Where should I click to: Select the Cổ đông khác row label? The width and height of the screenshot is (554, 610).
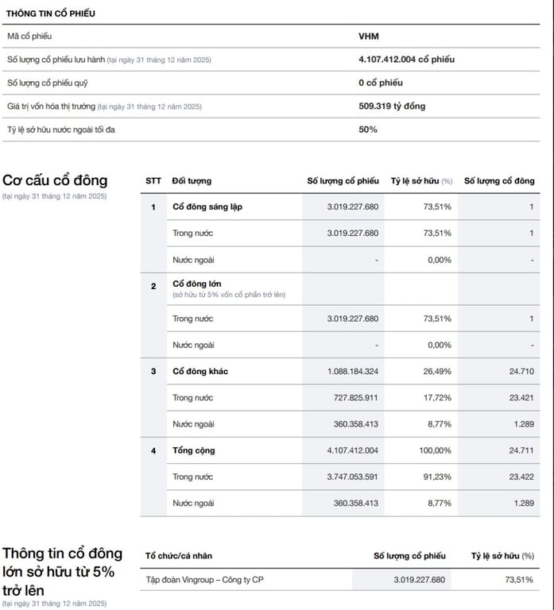pos(201,372)
